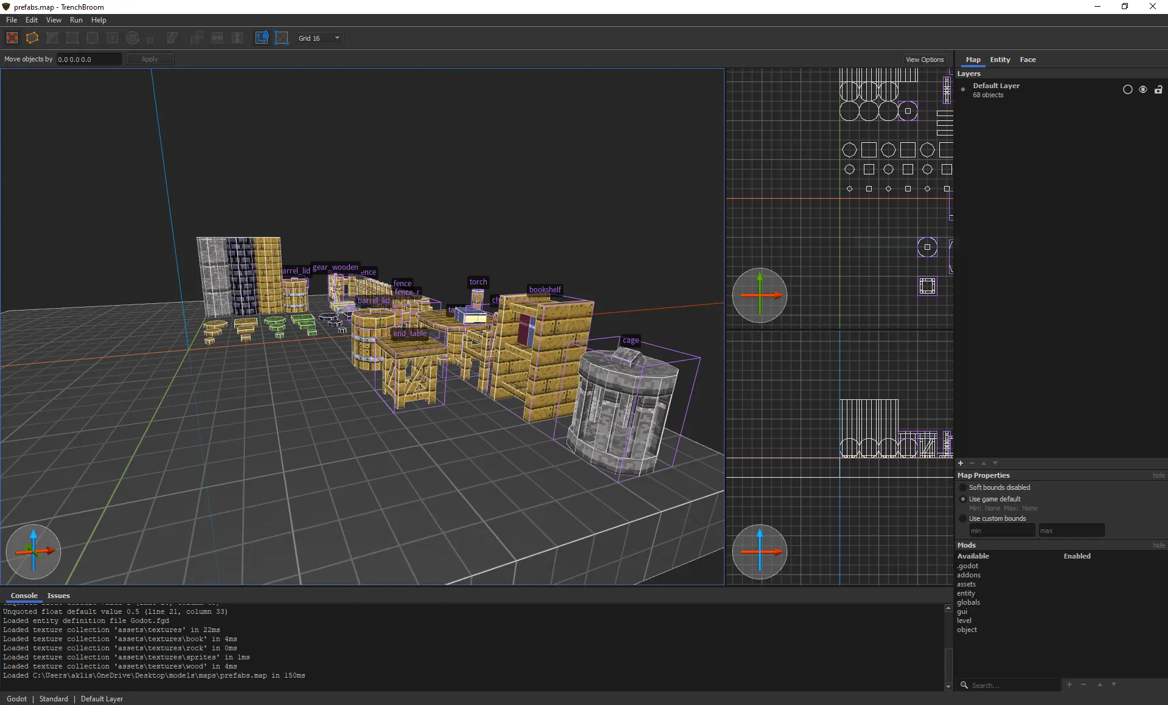Open the Run menu

[x=76, y=20]
